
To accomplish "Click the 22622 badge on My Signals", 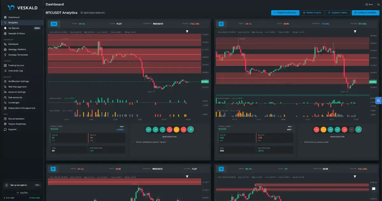I will [37, 28].
